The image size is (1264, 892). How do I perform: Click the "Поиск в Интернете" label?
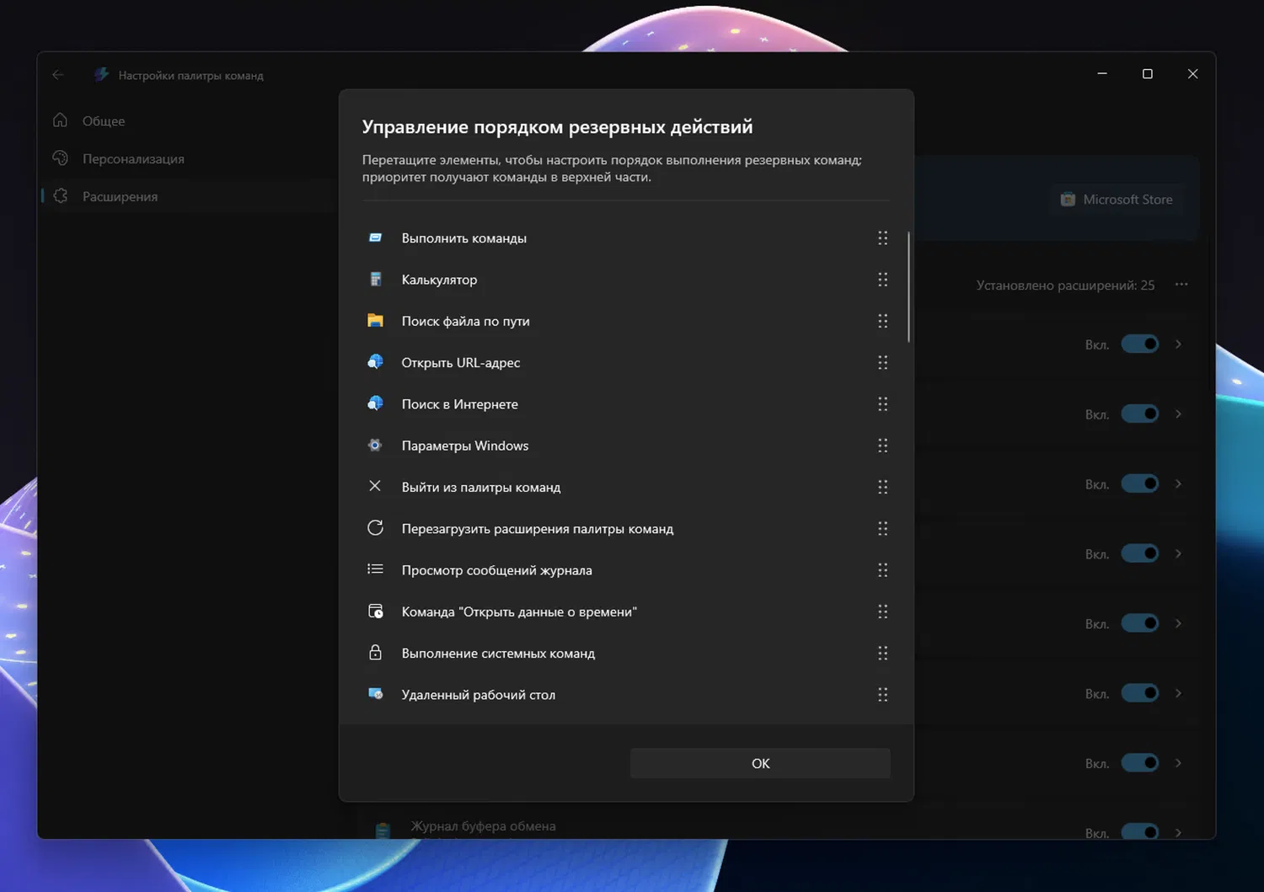[x=460, y=404]
